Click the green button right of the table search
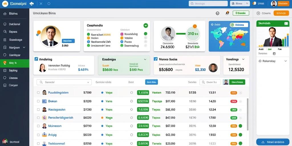 point(237,82)
